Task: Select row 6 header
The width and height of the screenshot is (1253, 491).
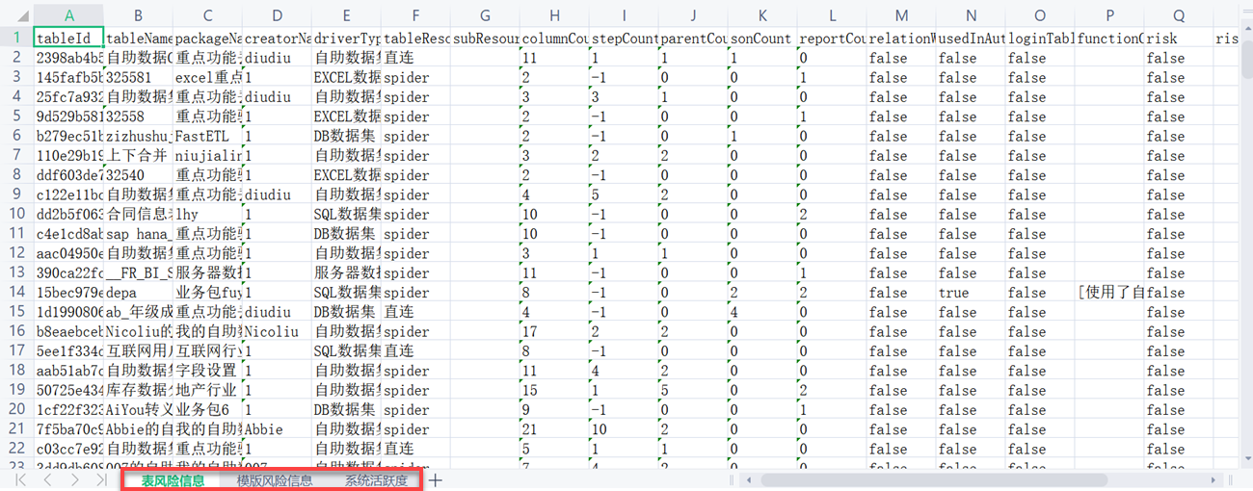Action: (16, 136)
